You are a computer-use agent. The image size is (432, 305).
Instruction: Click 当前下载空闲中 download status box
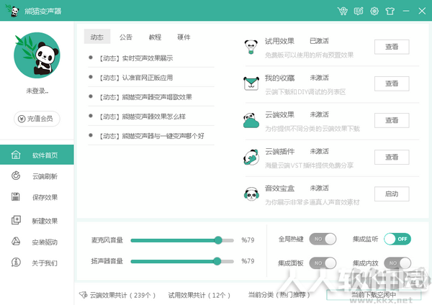(374, 295)
